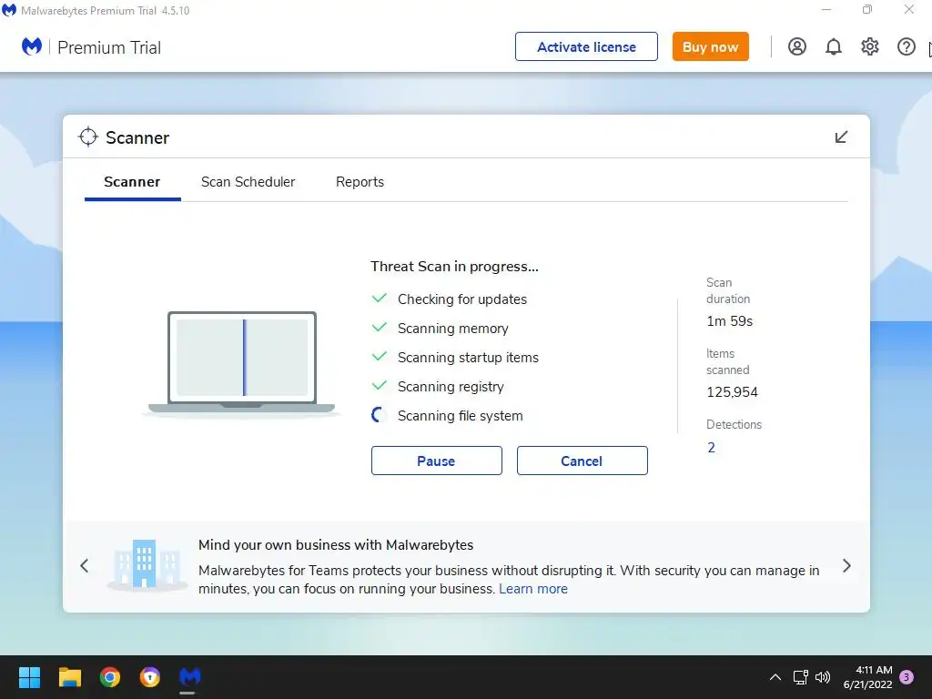Open the settings gear
932x699 pixels.
(869, 46)
